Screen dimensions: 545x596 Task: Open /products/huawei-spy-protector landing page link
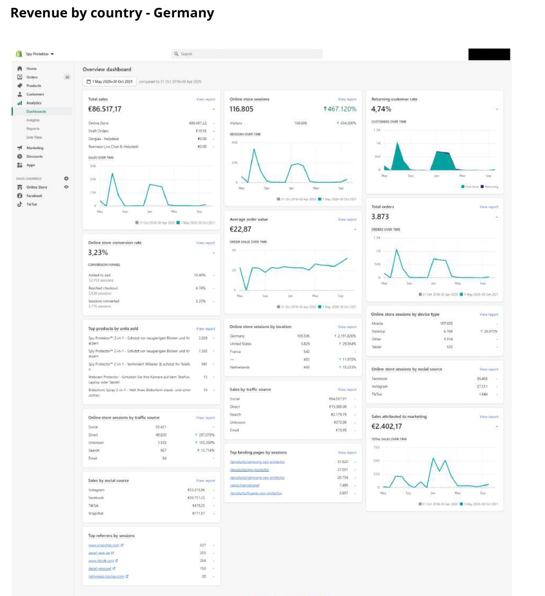[x=256, y=493]
